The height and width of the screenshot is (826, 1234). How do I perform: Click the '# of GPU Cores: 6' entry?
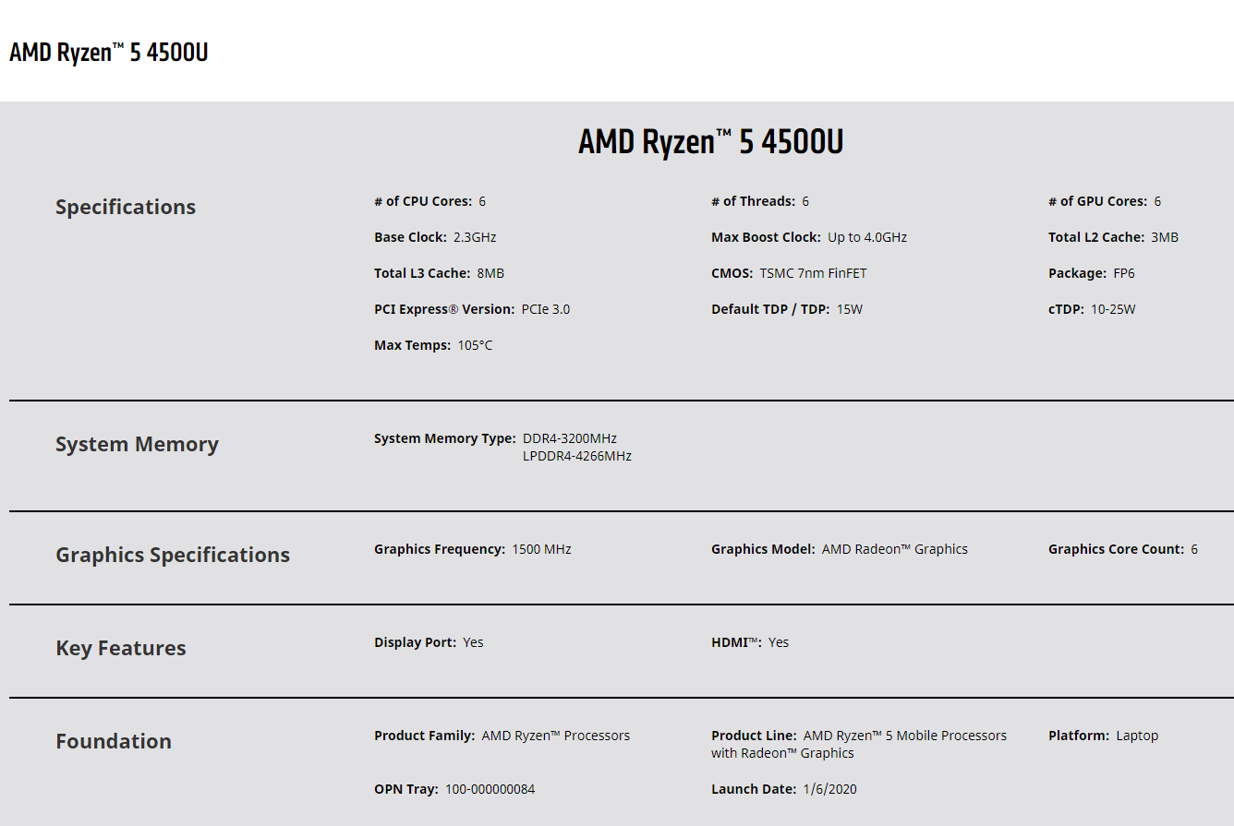point(1105,201)
